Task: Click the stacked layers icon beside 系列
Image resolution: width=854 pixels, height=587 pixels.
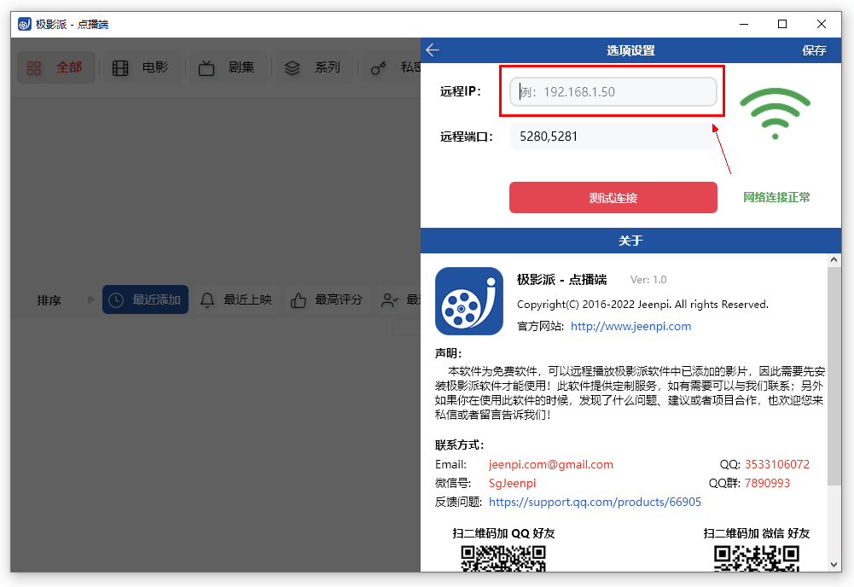Action: tap(293, 68)
